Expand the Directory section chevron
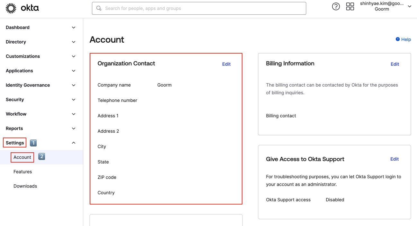417x226 pixels. coord(74,42)
